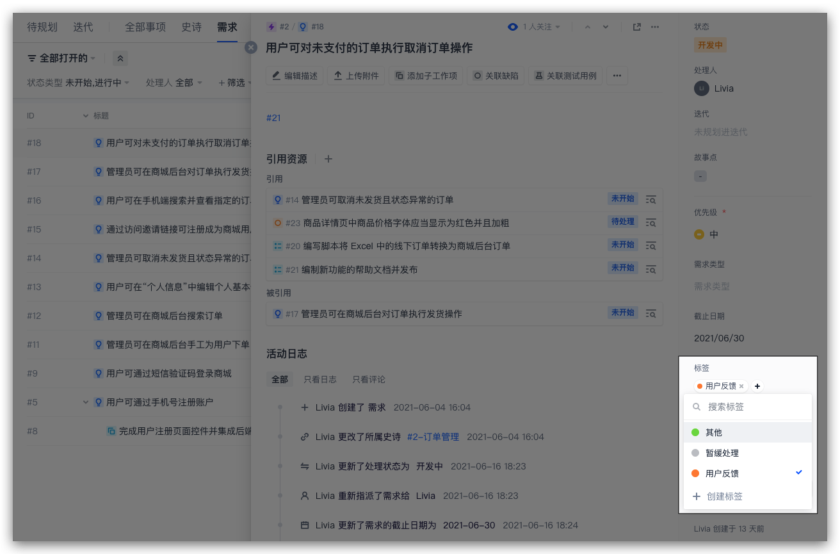Toggle the watch eye icon
The width and height of the screenshot is (840, 554).
coord(513,27)
